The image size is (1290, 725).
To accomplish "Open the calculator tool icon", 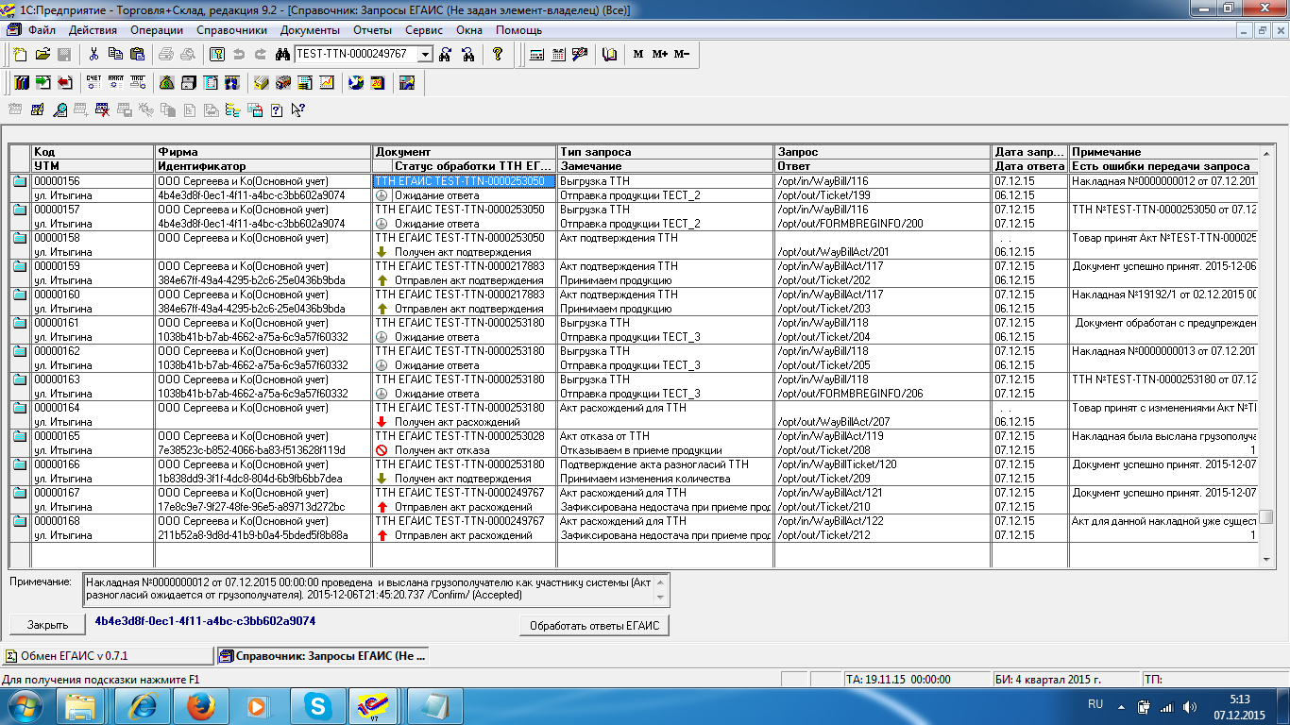I will tap(536, 55).
